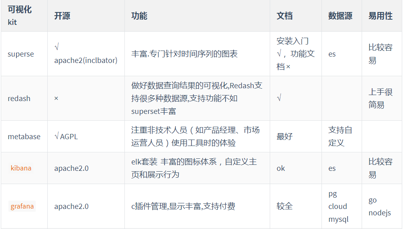This screenshot has width=403, height=229.
Task: Click the × mark in redash 开源 cell
Action: 56,98
